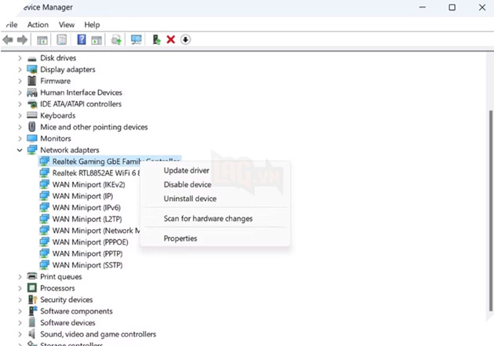The height and width of the screenshot is (346, 494).
Task: Expand the Processors node
Action: pyautogui.click(x=20, y=288)
